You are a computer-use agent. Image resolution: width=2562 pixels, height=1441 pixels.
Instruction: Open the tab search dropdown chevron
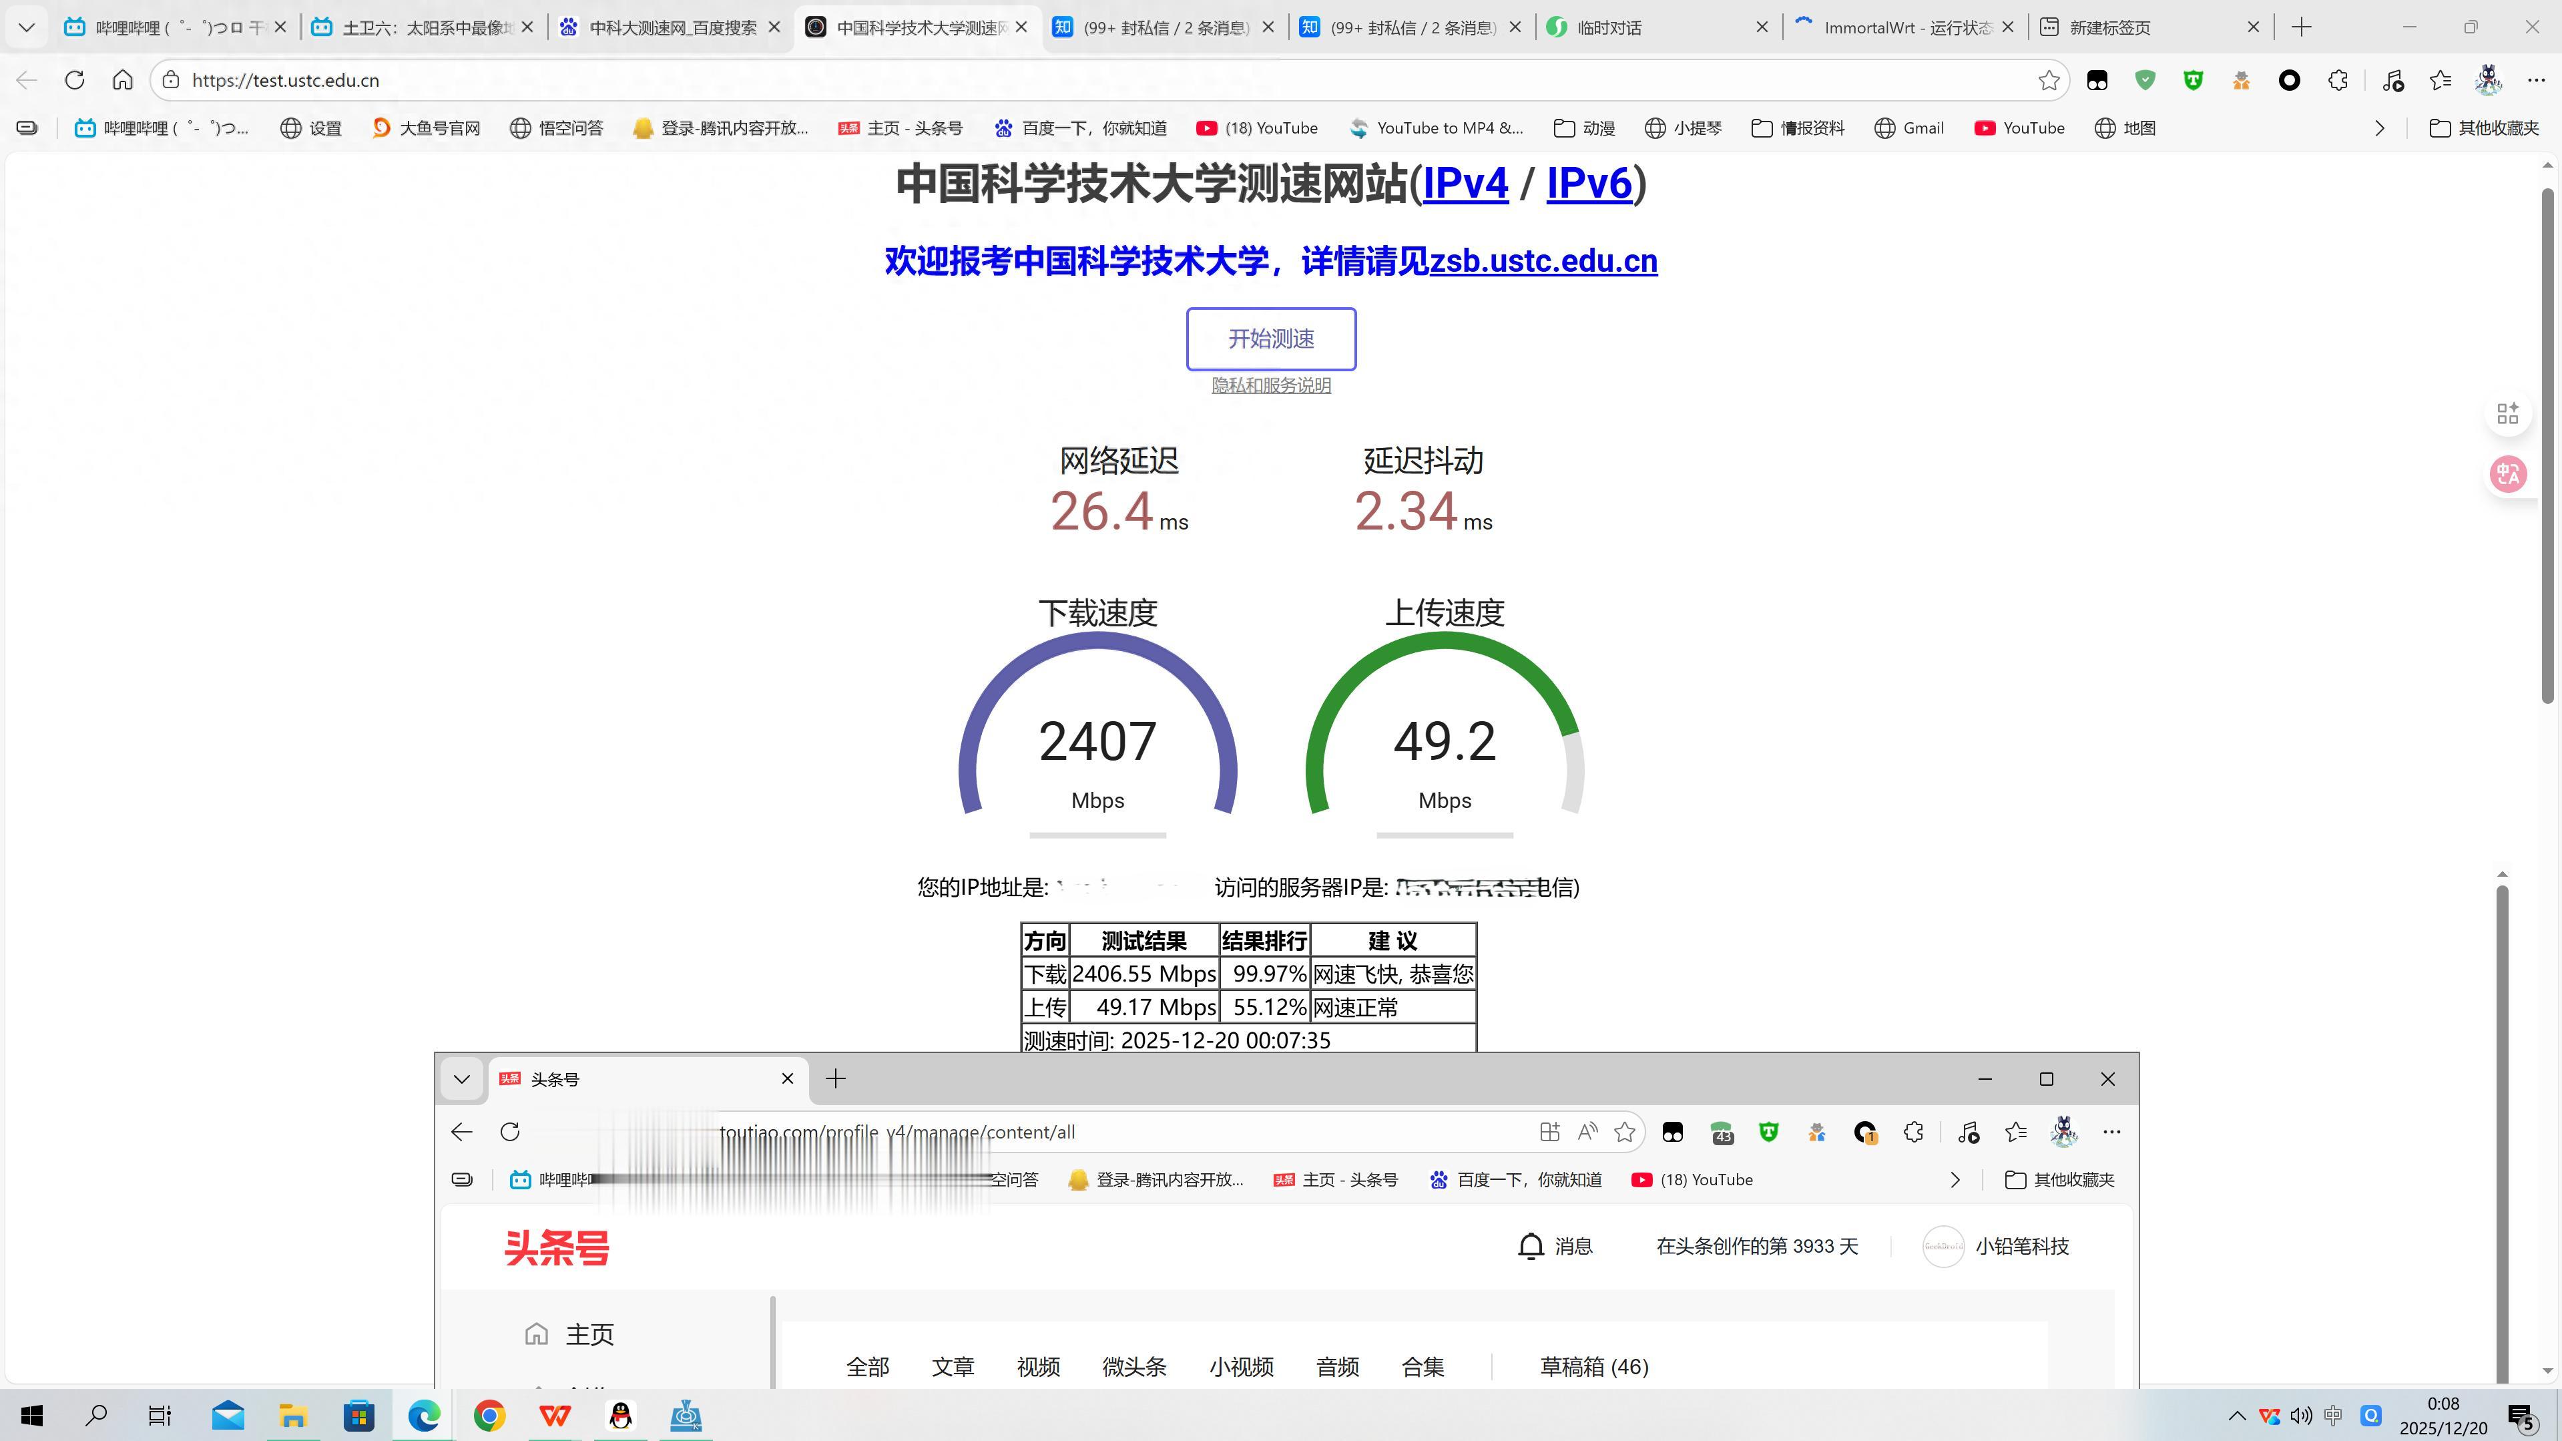point(27,27)
